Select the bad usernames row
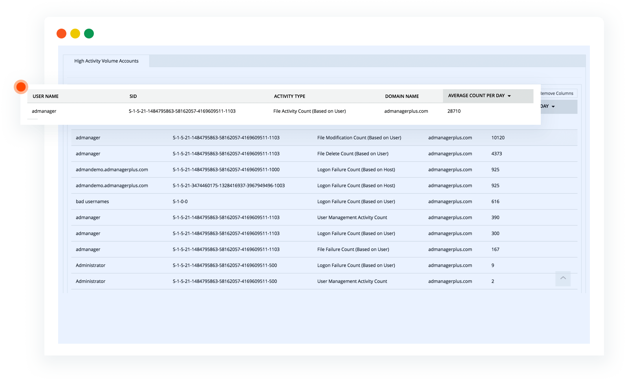Image resolution: width=626 pixels, height=381 pixels. [x=92, y=202]
